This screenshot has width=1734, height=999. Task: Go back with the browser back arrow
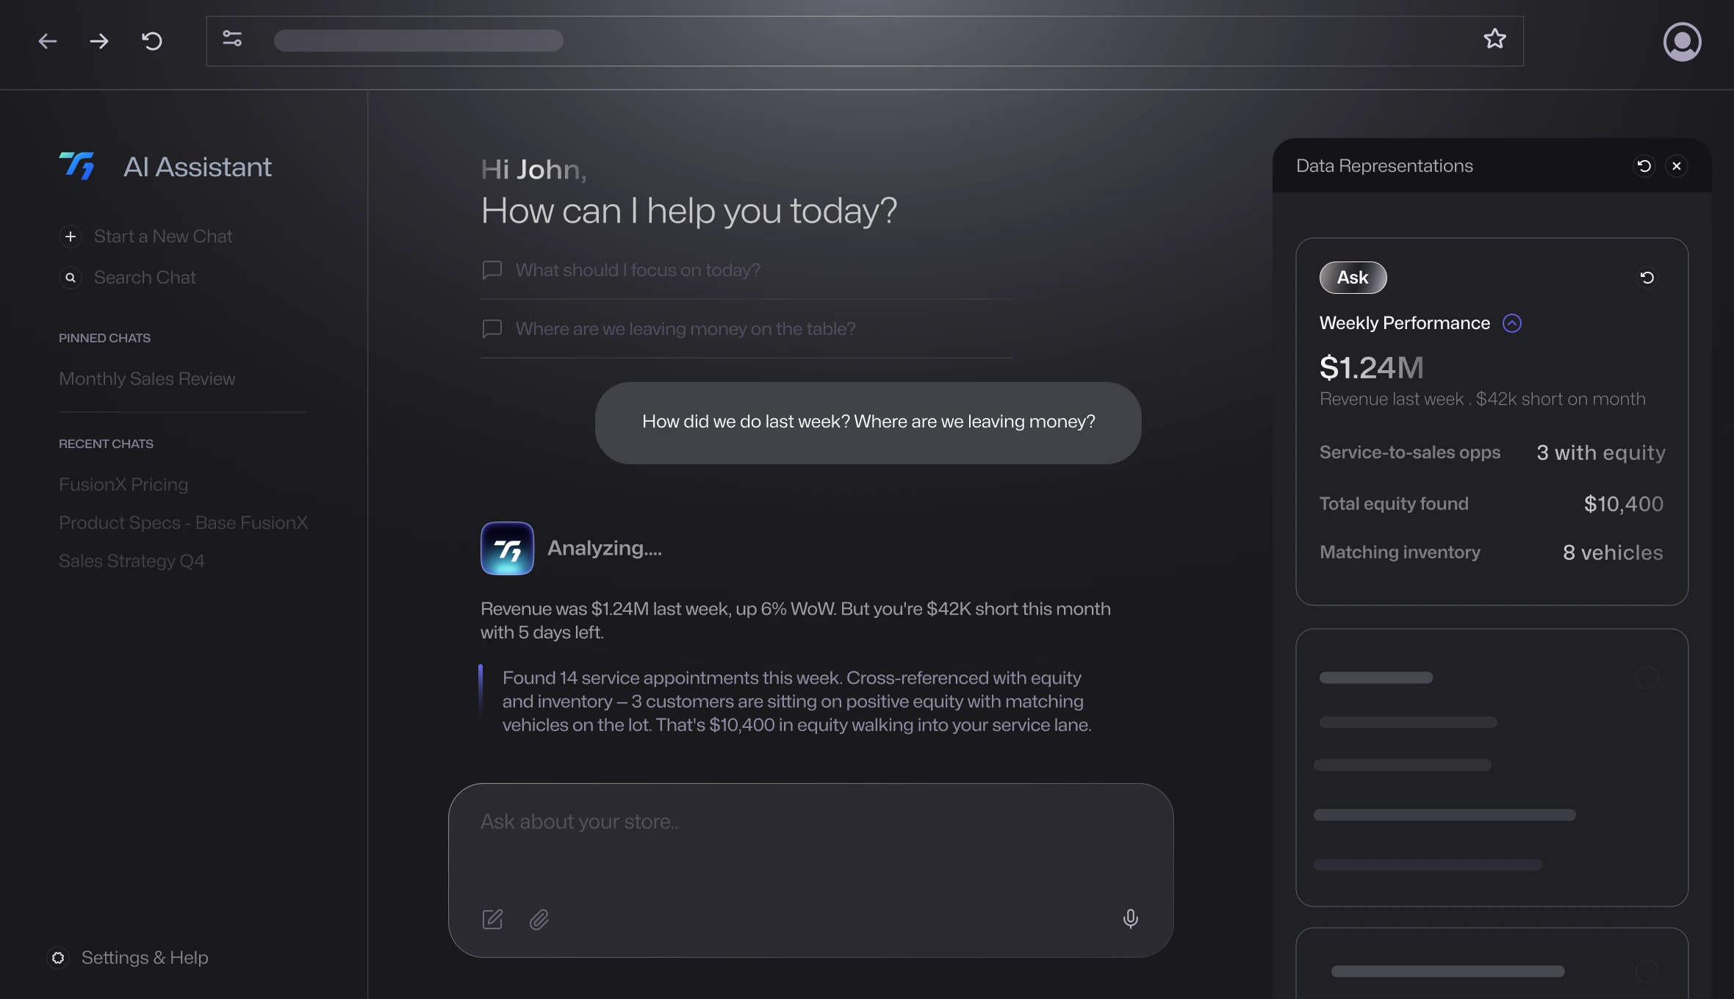[x=48, y=41]
